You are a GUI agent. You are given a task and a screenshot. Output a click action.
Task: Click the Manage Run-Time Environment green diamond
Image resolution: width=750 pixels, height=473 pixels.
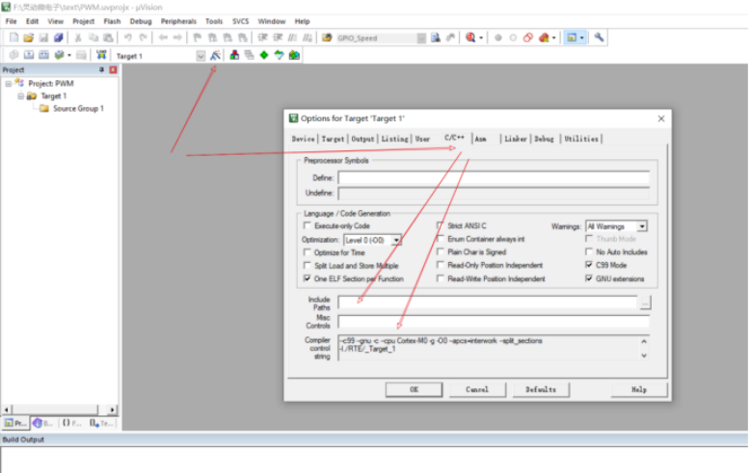tap(263, 55)
